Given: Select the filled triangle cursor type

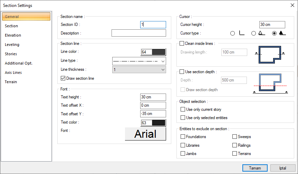Looking at the screenshot, I should pyautogui.click(x=275, y=33).
